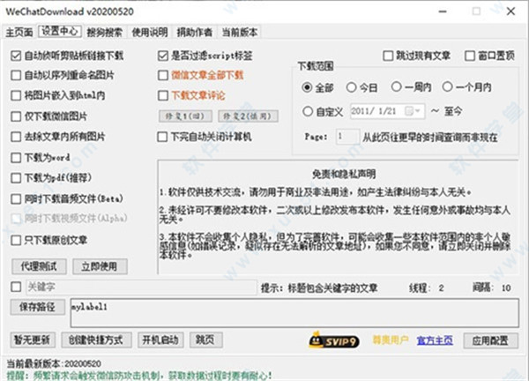Check 去除文章内所有图片 option
The width and height of the screenshot is (529, 381).
click(16, 137)
